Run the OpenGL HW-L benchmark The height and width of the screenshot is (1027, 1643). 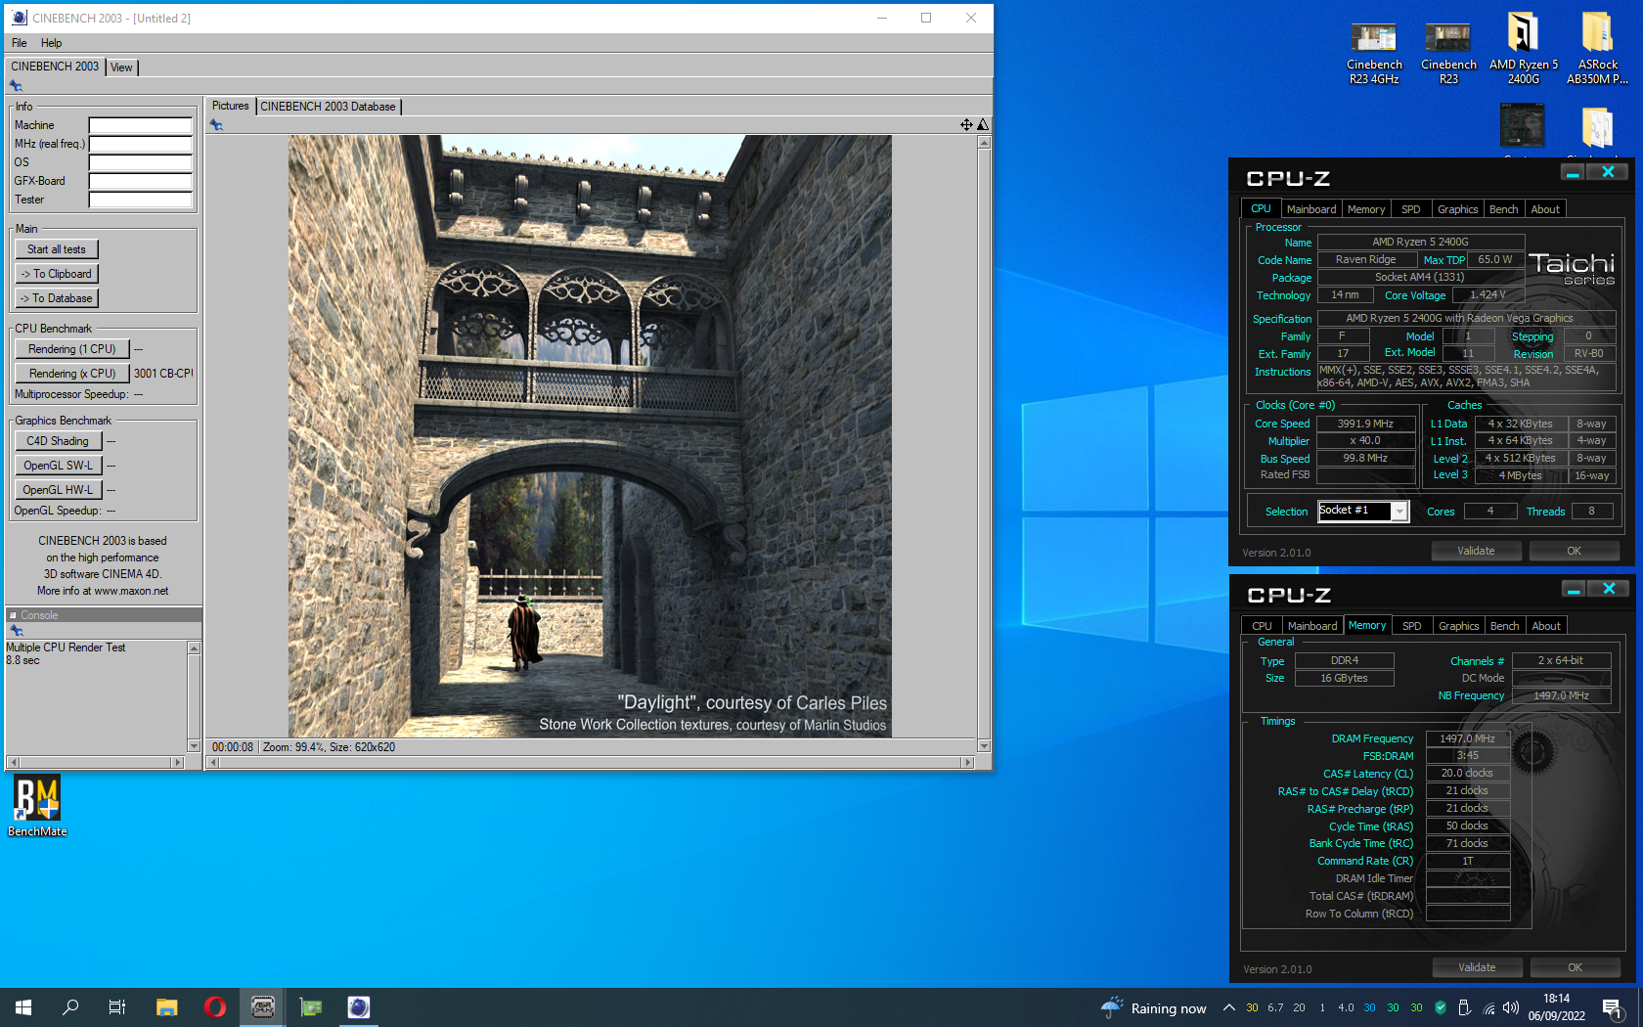point(58,490)
